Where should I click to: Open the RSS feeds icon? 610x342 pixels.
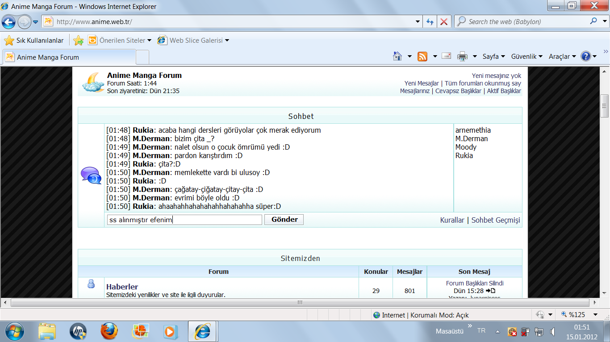422,57
